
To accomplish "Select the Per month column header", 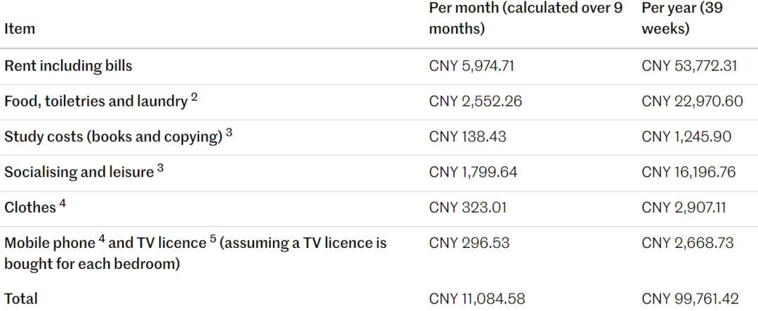I will [526, 18].
